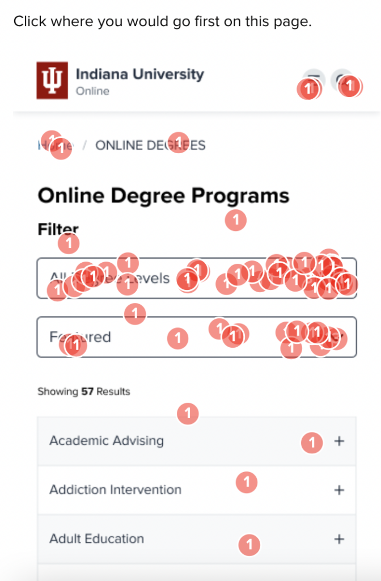Go to the Home breadcrumb link
Viewport: 381px width, 581px height.
(56, 145)
